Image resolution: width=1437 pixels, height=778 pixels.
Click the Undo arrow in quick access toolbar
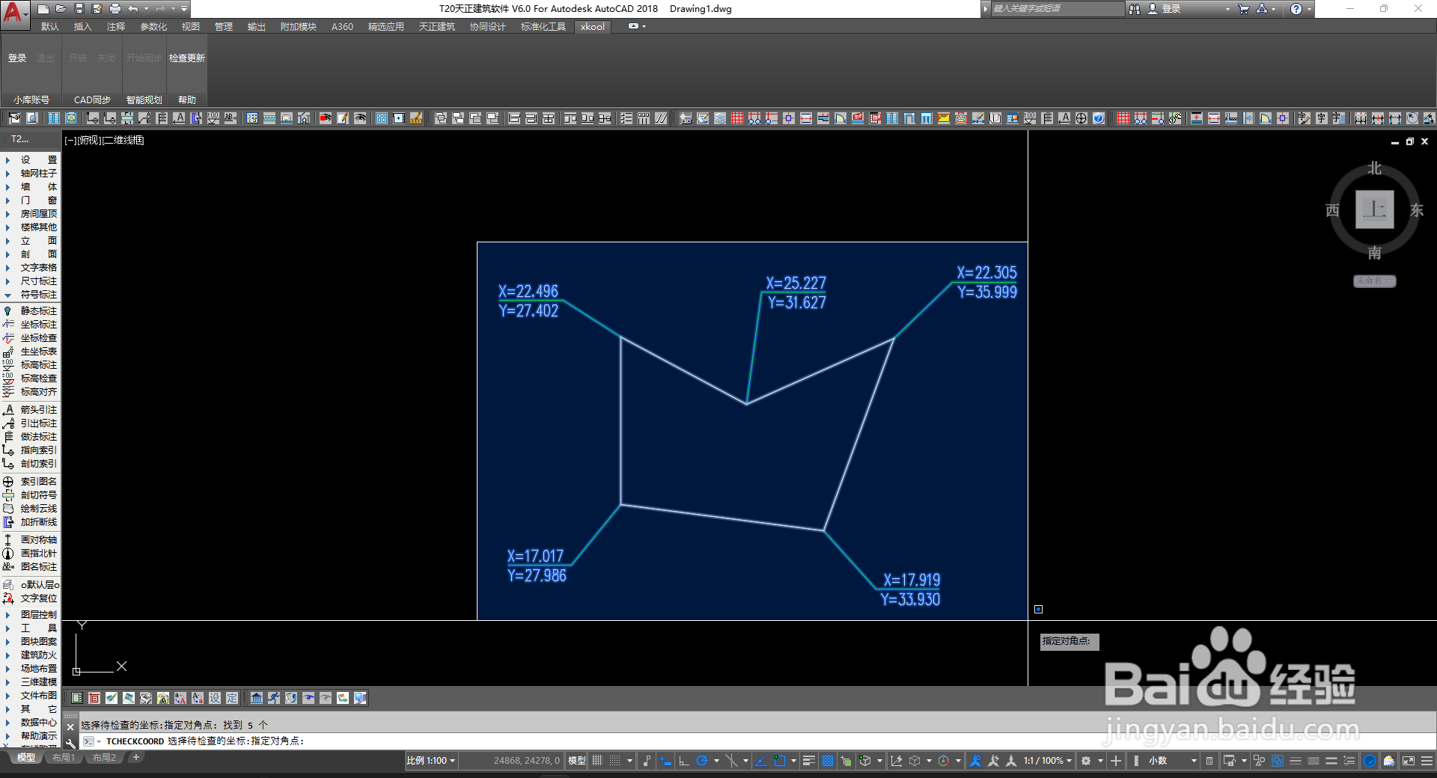[132, 9]
